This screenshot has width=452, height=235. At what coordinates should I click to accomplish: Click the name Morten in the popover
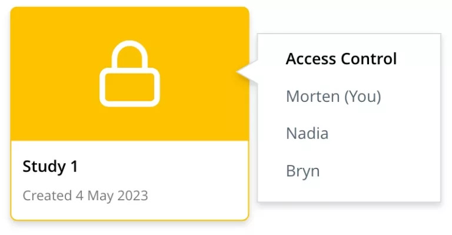(313, 96)
